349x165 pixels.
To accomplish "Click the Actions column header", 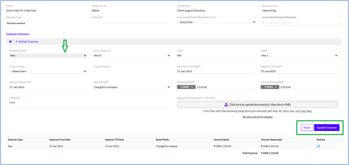I will click(x=321, y=140).
